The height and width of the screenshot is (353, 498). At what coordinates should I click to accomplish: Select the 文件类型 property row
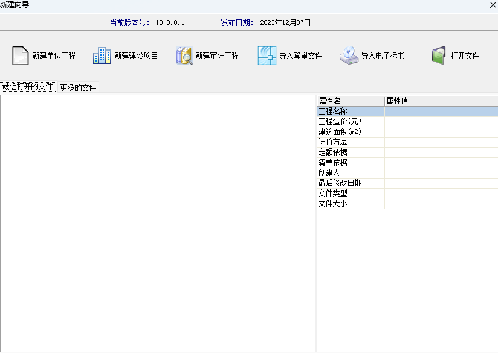pos(351,193)
